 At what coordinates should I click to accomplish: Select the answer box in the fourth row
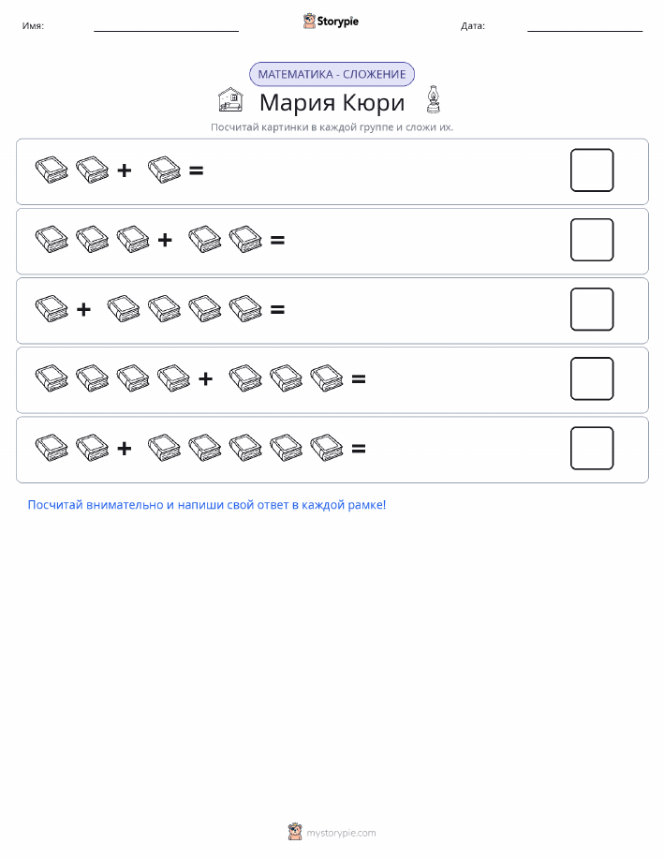592,378
